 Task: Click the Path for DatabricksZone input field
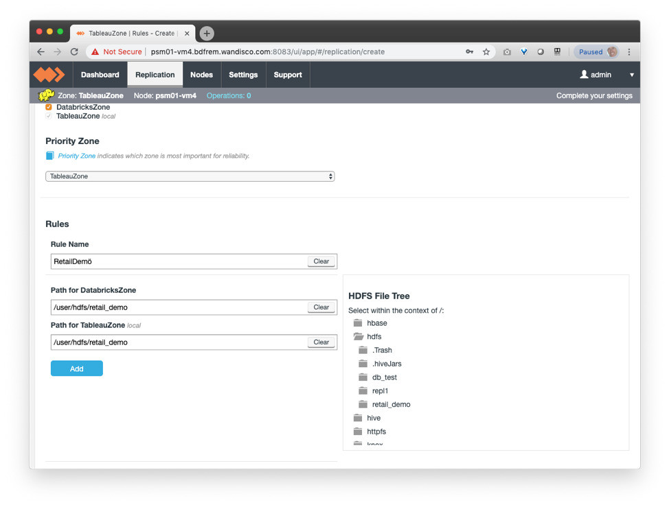click(179, 307)
